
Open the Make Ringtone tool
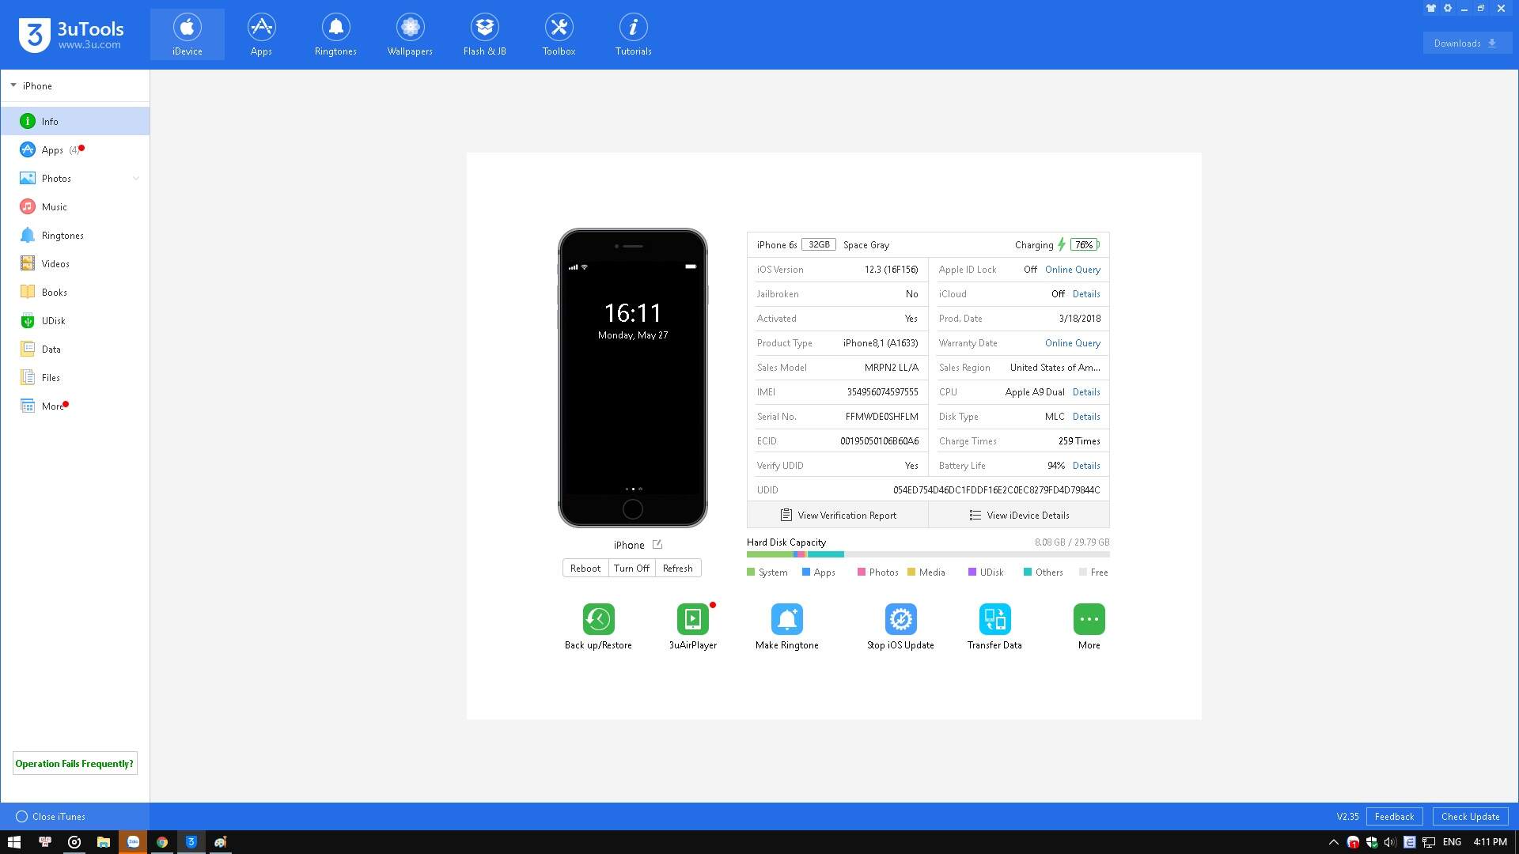point(786,619)
